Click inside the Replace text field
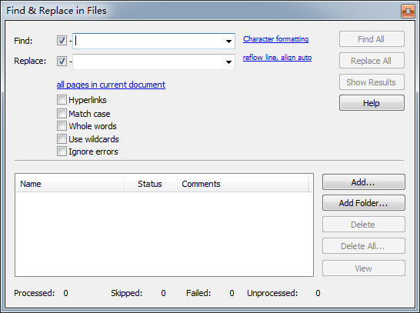 (148, 62)
